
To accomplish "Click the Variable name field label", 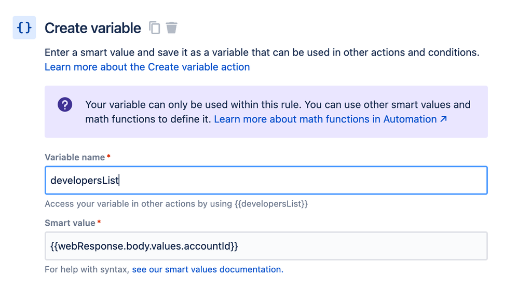I will click(75, 157).
